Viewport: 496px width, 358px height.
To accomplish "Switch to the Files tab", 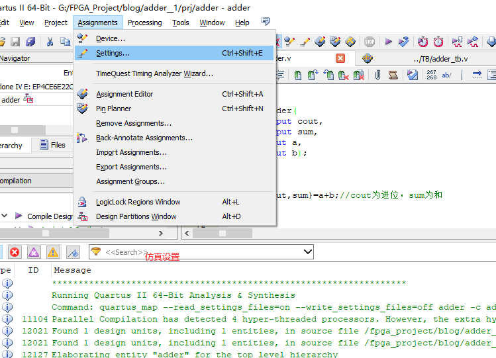I will [52, 145].
